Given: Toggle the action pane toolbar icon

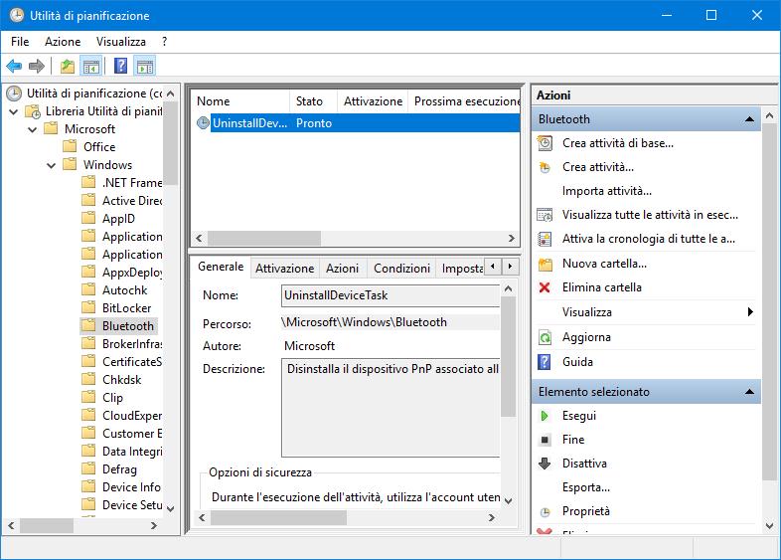Looking at the screenshot, I should [x=145, y=66].
